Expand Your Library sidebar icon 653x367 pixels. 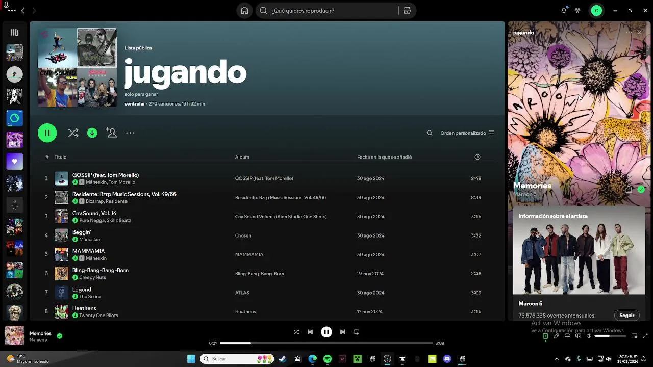(14, 32)
